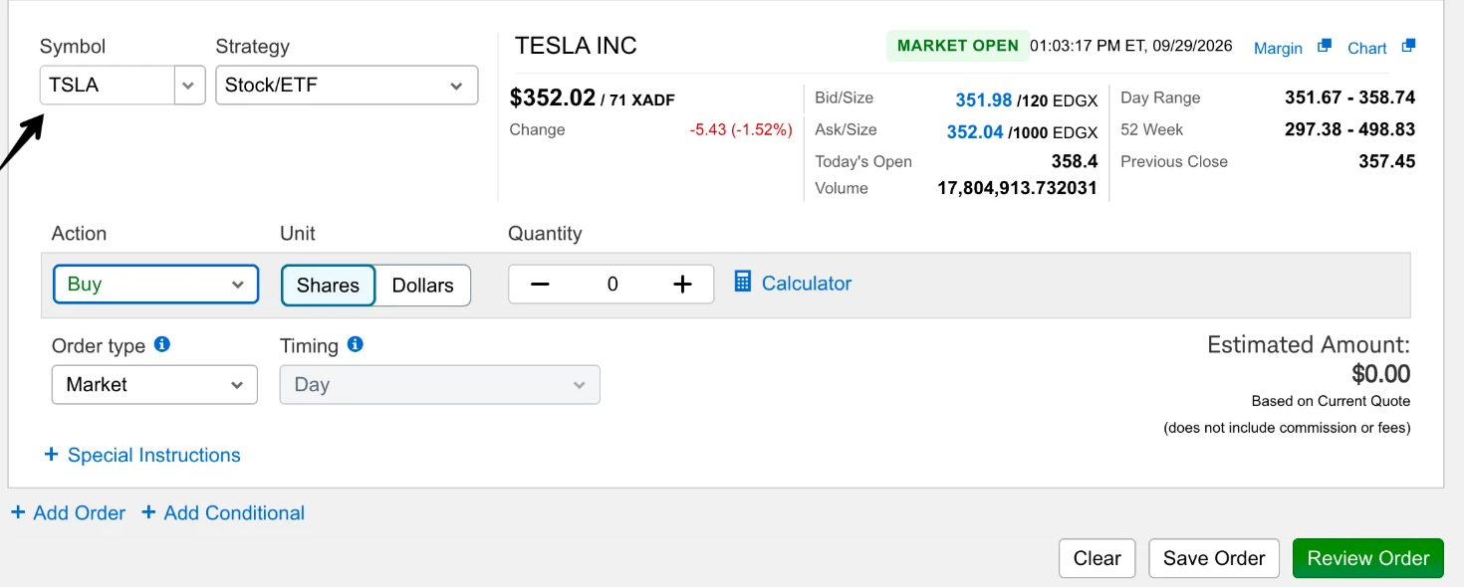The width and height of the screenshot is (1464, 587).
Task: Click the Margin link
Action: (1278, 48)
